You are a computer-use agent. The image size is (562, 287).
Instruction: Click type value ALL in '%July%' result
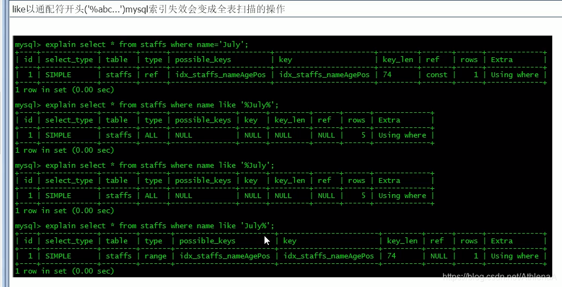coord(151,135)
